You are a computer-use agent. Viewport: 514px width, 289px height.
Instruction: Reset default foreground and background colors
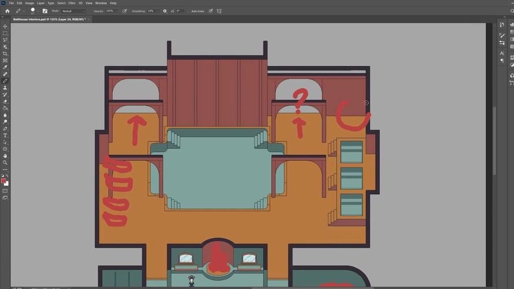click(3, 176)
